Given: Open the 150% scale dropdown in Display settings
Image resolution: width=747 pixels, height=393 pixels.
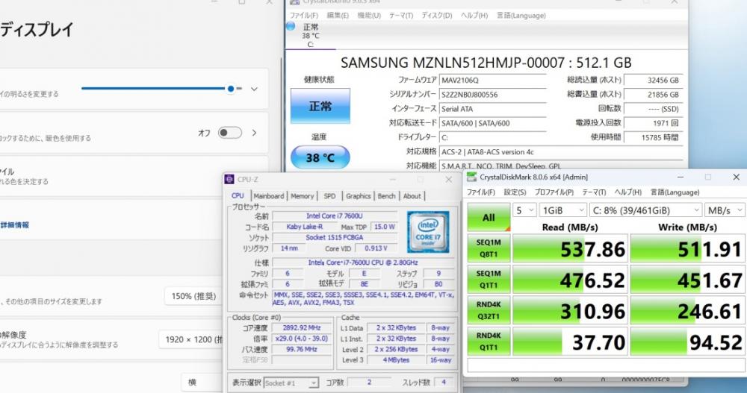Looking at the screenshot, I should coord(193,296).
